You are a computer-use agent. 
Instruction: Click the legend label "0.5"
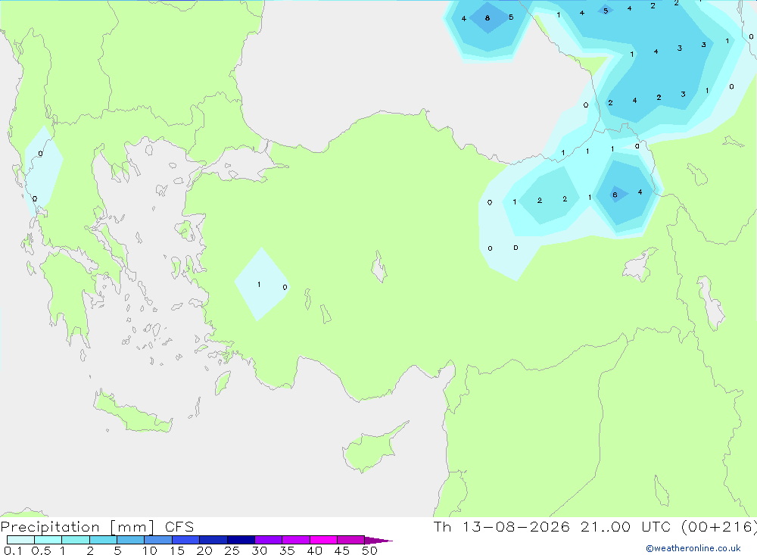click(41, 550)
